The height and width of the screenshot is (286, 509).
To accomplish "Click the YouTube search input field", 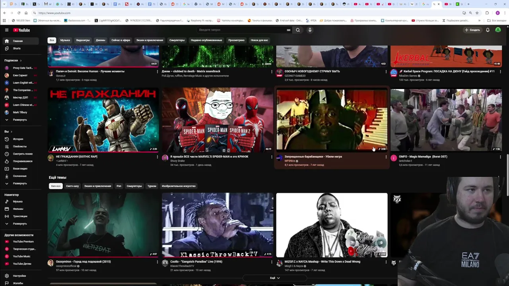I will (x=241, y=30).
